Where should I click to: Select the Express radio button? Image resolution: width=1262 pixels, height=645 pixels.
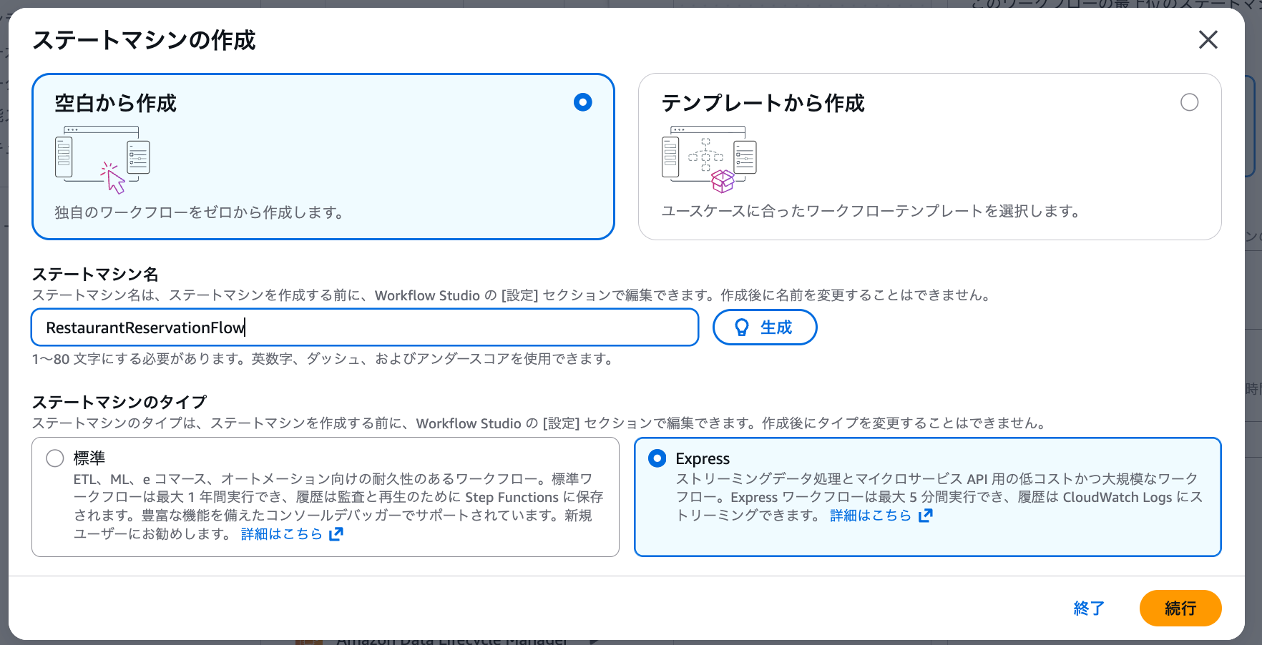tap(657, 458)
